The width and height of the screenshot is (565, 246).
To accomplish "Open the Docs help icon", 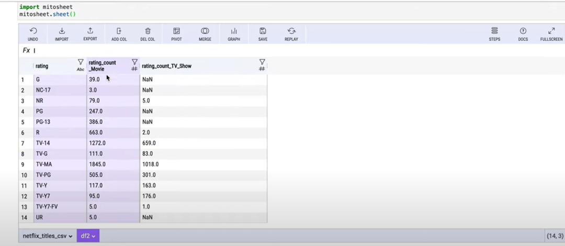I will point(523,31).
